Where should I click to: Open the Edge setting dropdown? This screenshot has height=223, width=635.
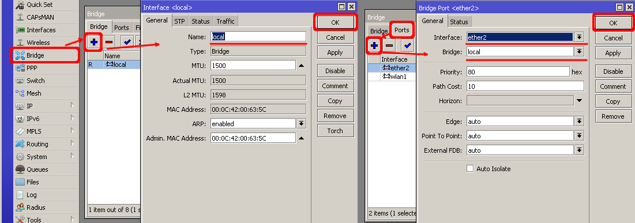[579, 122]
